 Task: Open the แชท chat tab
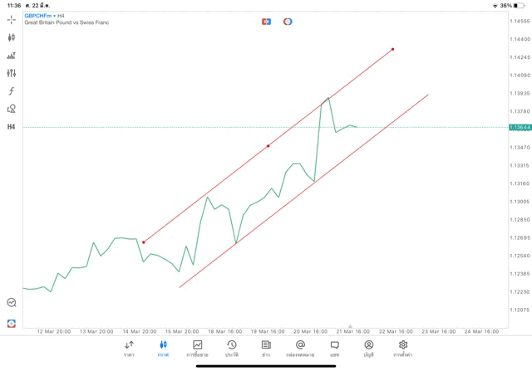334,349
